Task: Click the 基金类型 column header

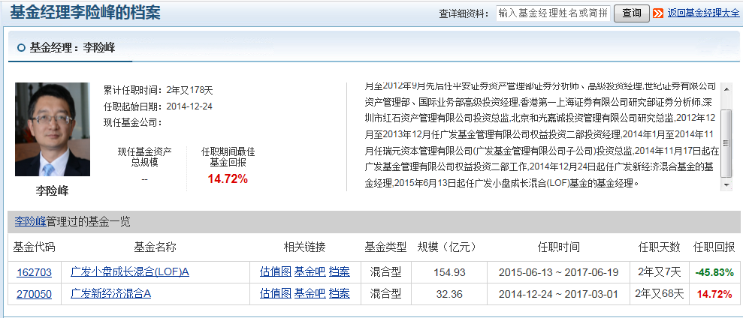Action: coord(385,247)
